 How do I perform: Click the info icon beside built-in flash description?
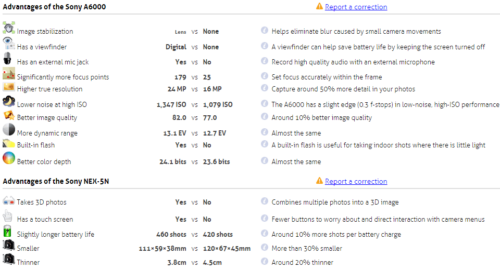265,144
